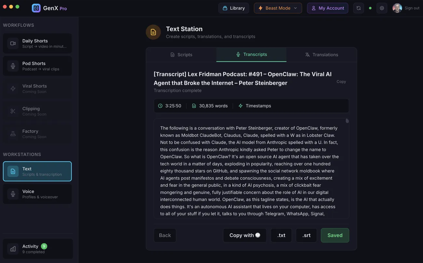Click the green status dot near settings
Screen dimensions: 423x263
click(x=370, y=8)
